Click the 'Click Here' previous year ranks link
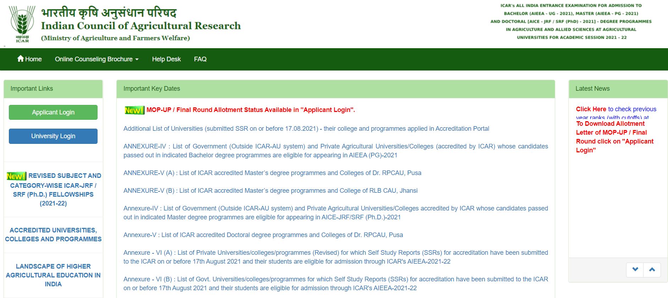The height and width of the screenshot is (298, 668). pos(591,109)
